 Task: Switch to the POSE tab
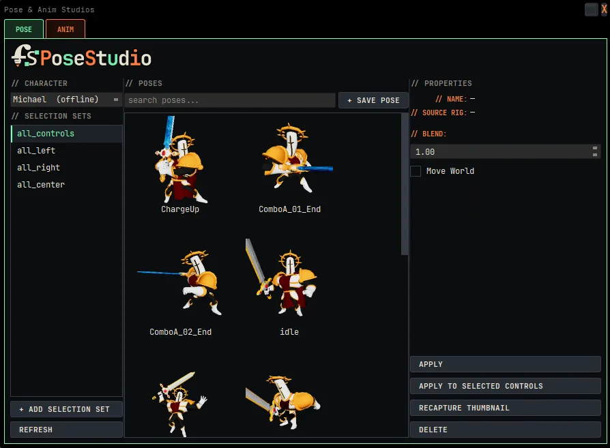pyautogui.click(x=24, y=29)
